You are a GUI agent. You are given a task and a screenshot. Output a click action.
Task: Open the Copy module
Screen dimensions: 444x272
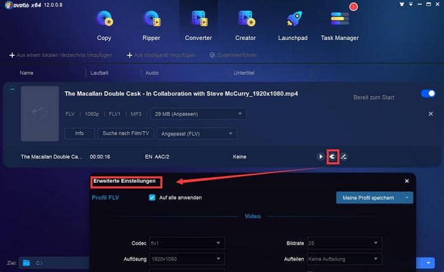(x=104, y=25)
